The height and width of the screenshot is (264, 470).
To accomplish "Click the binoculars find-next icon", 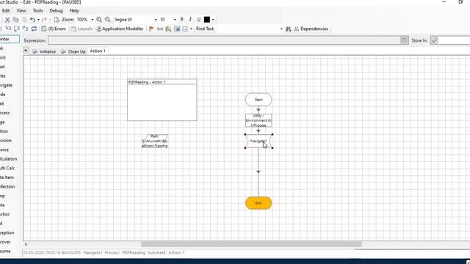I will tap(289, 29).
